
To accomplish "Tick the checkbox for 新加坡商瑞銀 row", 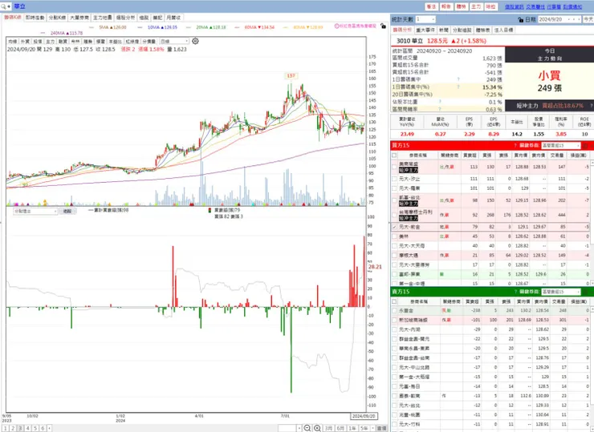I will pyautogui.click(x=394, y=320).
